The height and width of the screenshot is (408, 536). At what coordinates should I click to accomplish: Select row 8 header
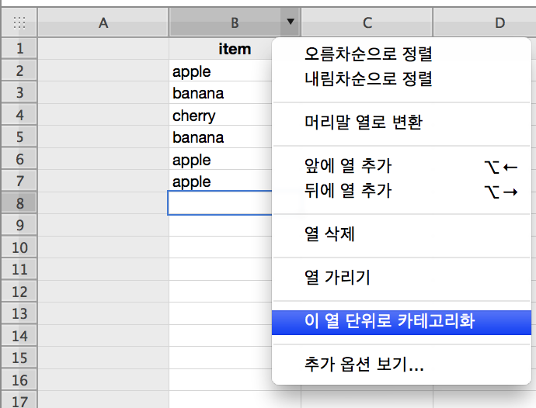19,203
